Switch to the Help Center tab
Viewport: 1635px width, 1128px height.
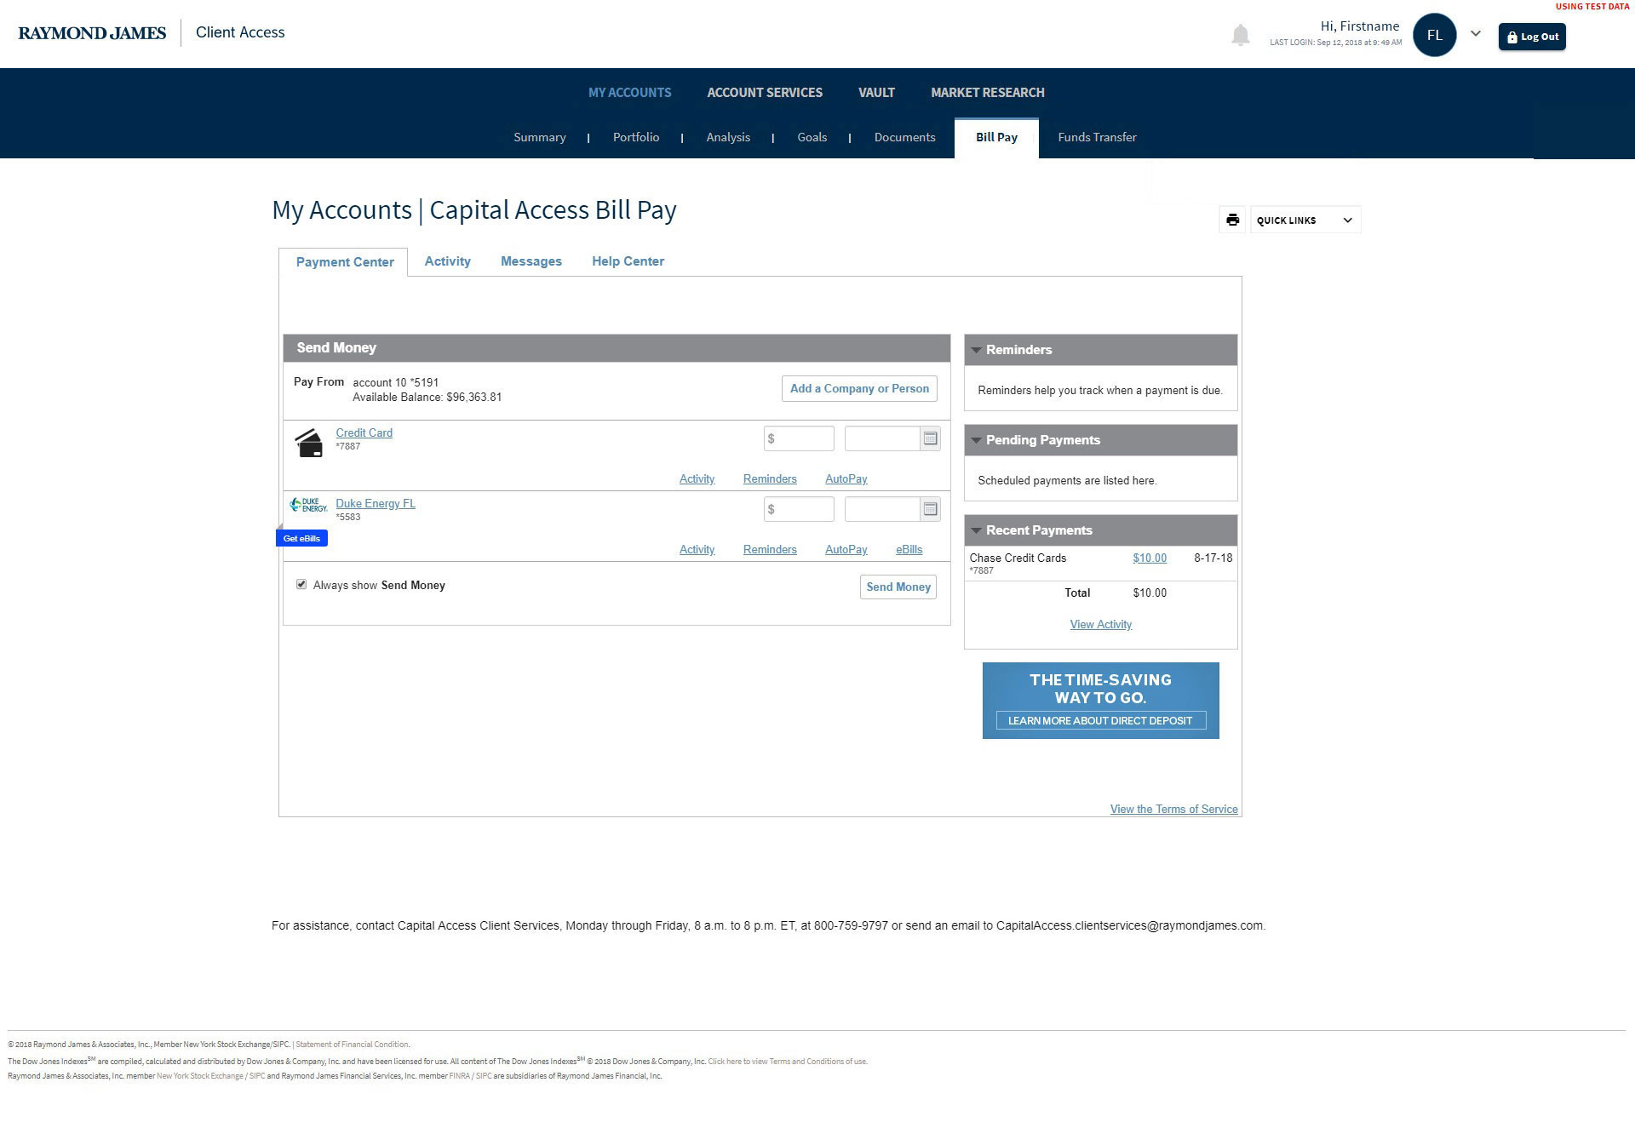pyautogui.click(x=628, y=261)
